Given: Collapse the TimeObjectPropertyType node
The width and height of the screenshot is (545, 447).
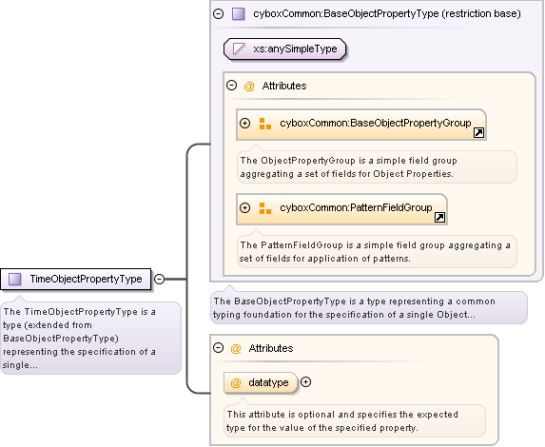Looking at the screenshot, I should tap(159, 279).
